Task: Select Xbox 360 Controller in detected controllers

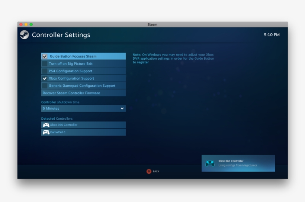Action: [83, 125]
